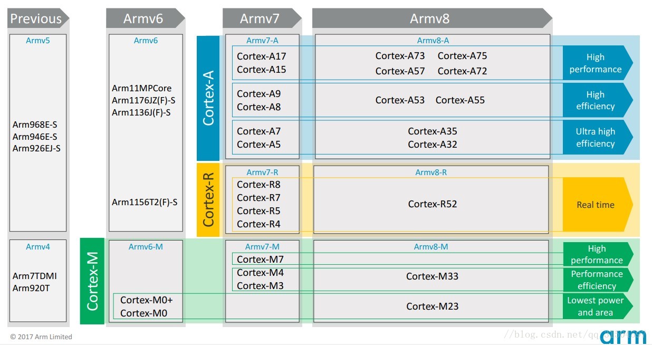Select Cortex-A5 text
The width and height of the screenshot is (652, 345).
coord(259,144)
